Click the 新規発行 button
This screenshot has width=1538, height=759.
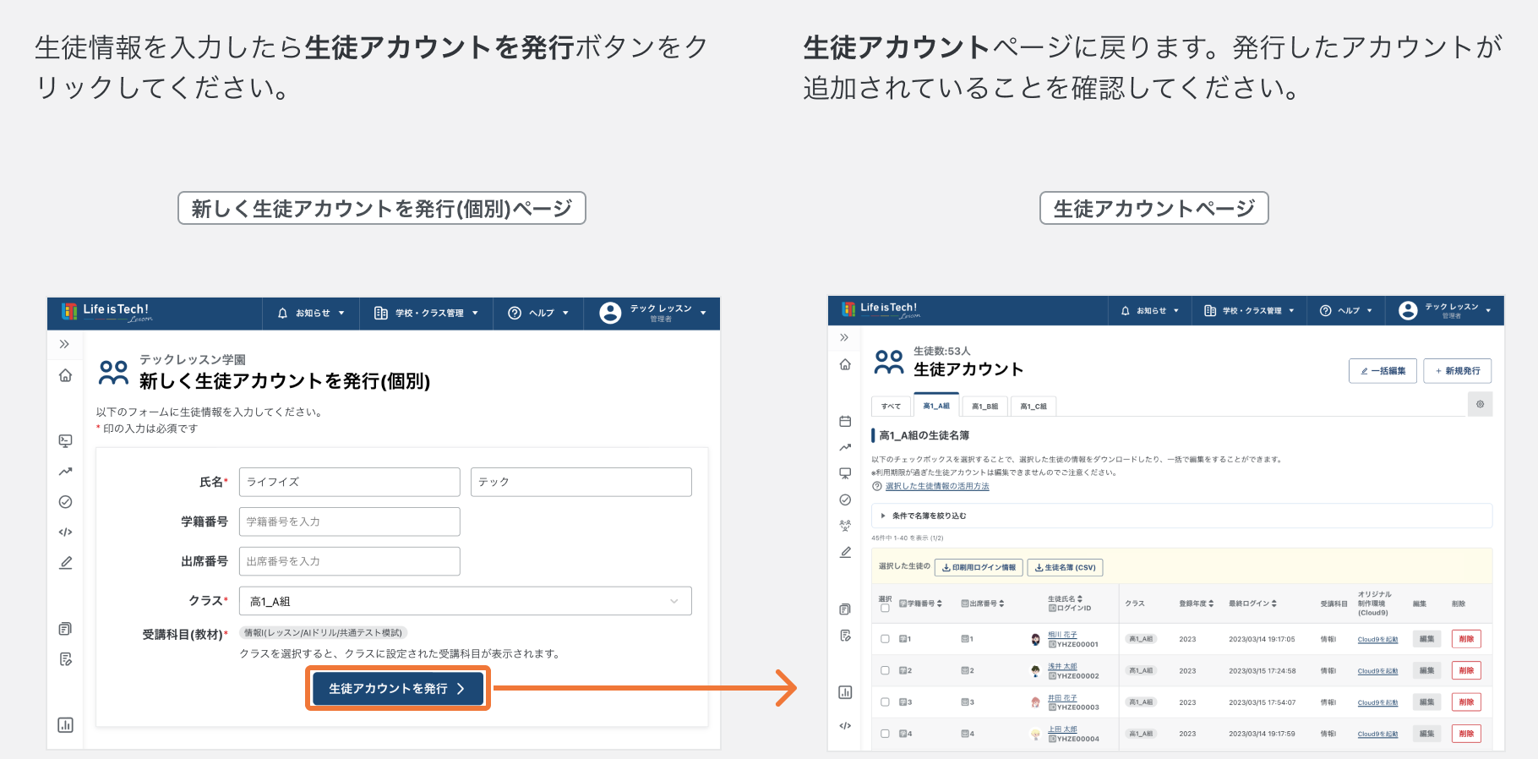point(1458,371)
